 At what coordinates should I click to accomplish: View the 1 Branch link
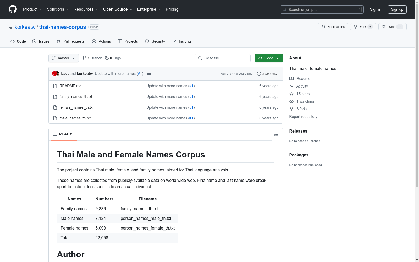pyautogui.click(x=92, y=58)
